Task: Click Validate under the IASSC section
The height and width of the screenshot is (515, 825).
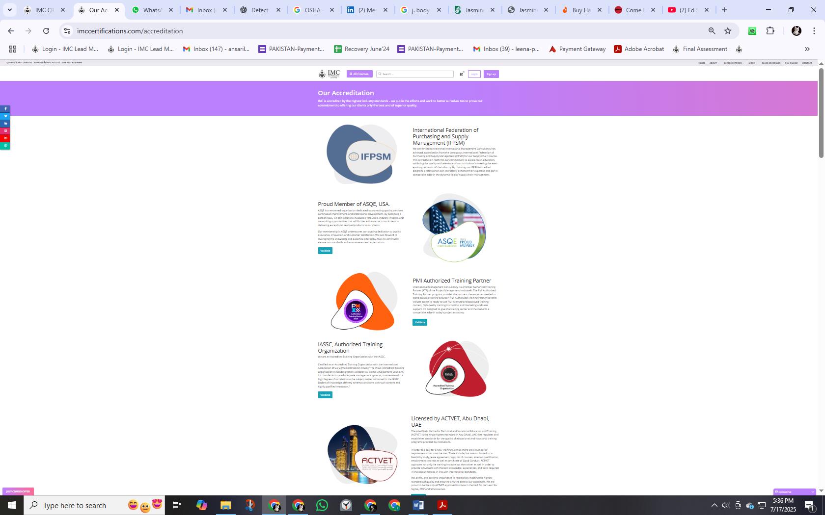Action: coord(325,395)
